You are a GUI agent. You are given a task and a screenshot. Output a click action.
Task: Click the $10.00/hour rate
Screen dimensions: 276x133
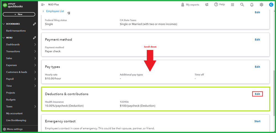coord(53,79)
